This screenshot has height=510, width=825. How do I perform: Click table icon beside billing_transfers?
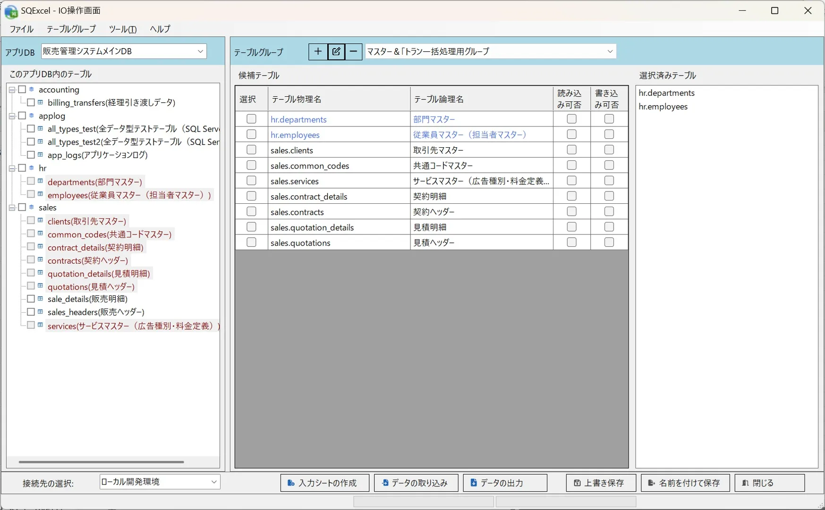pyautogui.click(x=41, y=102)
